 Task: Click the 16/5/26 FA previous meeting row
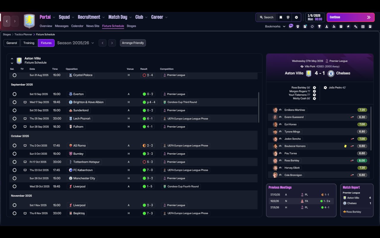[x=301, y=201]
